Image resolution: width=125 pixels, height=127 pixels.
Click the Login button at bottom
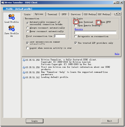35,121
